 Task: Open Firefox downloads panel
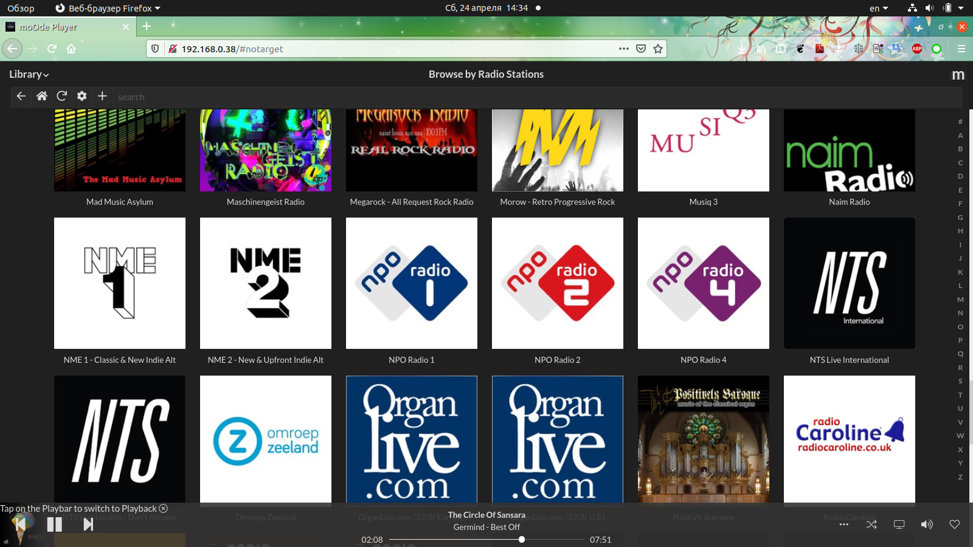pos(742,49)
